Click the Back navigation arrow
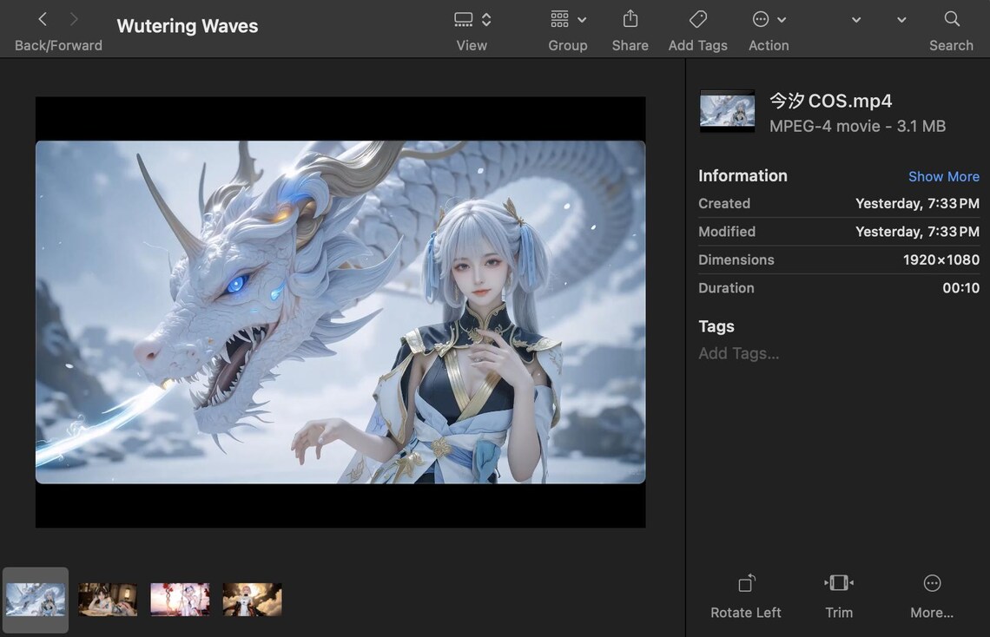The width and height of the screenshot is (990, 637). click(42, 17)
